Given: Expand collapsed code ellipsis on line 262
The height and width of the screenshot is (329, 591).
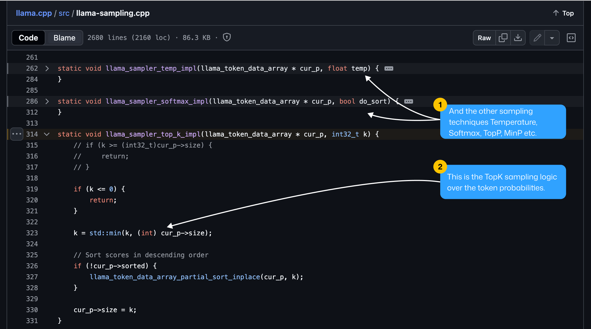Looking at the screenshot, I should [x=389, y=68].
